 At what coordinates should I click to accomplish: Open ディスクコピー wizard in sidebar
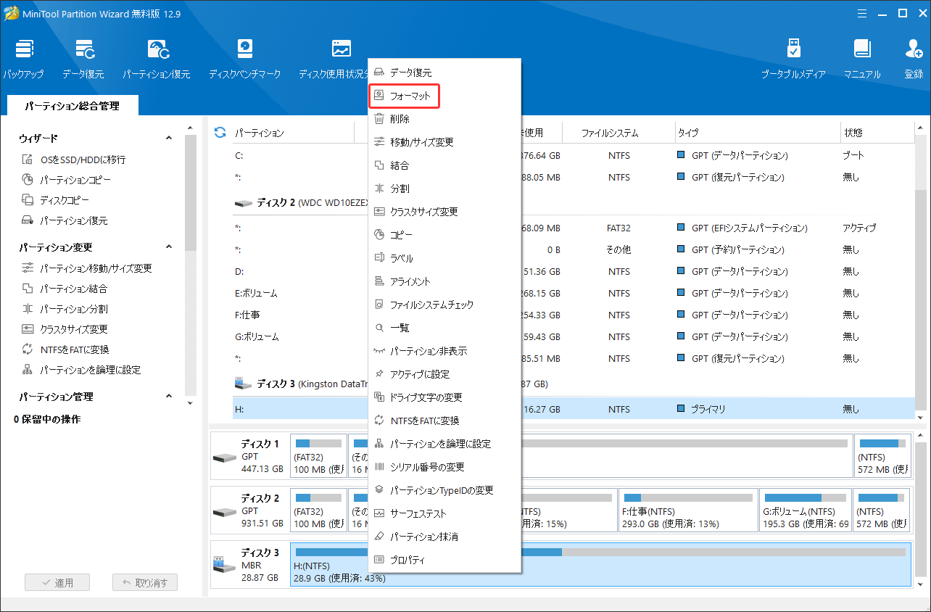[56, 200]
